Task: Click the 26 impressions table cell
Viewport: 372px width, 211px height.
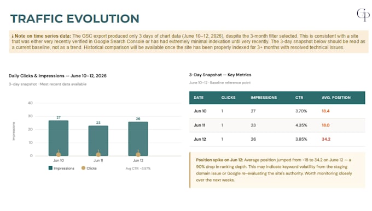Action: pyautogui.click(x=253, y=139)
